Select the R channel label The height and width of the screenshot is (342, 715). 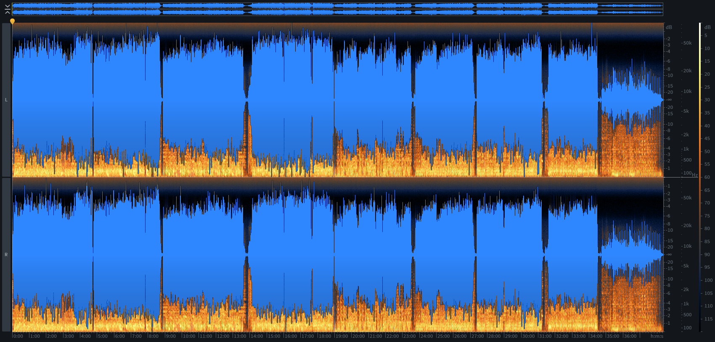[x=6, y=255]
